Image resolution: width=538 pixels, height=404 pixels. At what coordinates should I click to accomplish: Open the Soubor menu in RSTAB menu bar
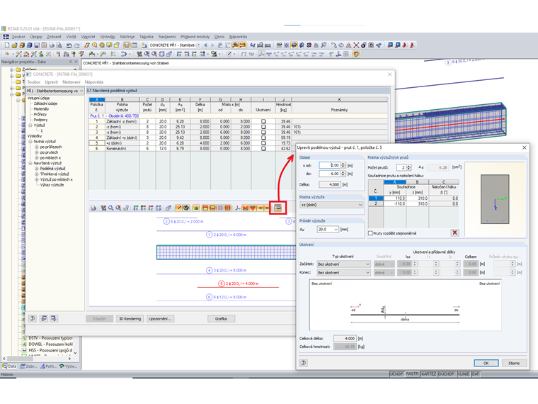[x=18, y=37]
